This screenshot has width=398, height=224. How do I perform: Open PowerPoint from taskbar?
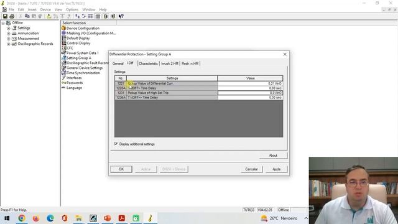tap(108, 218)
